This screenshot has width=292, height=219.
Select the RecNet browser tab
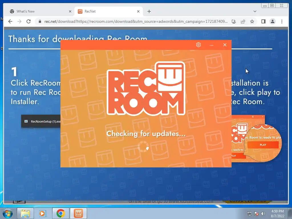click(x=109, y=11)
